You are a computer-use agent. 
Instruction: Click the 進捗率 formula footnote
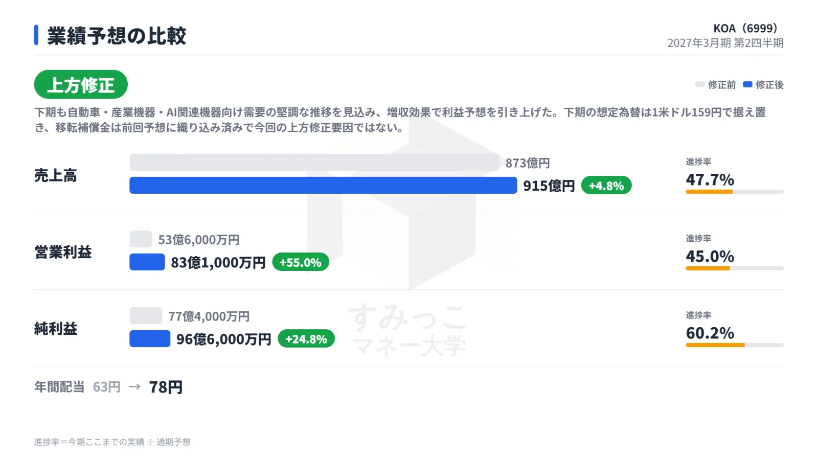pyautogui.click(x=112, y=442)
